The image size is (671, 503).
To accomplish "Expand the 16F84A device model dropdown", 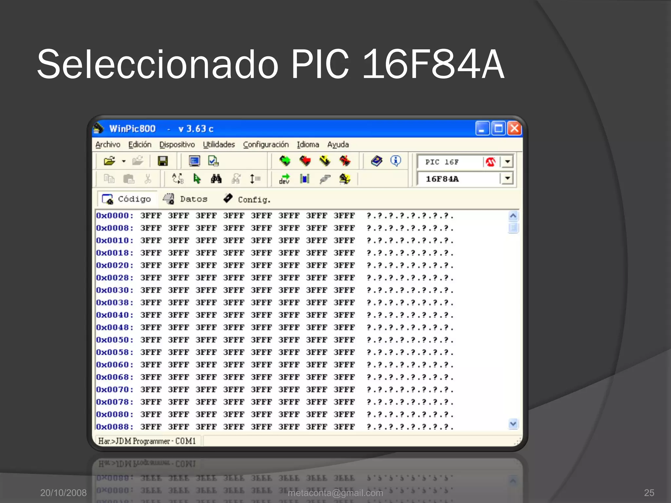I will 508,178.
